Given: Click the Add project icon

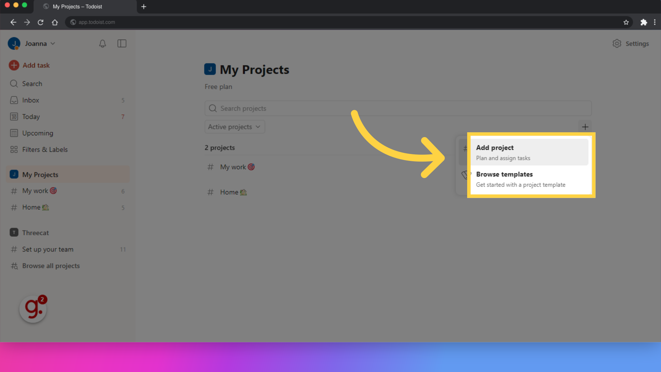Looking at the screenshot, I should click(585, 127).
